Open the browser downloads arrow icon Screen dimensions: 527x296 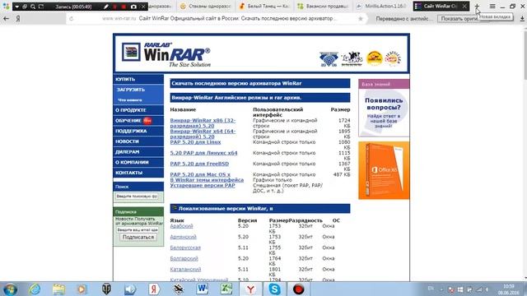tap(522, 19)
